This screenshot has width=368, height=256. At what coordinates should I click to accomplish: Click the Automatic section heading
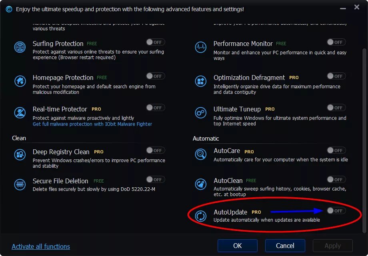pos(206,139)
